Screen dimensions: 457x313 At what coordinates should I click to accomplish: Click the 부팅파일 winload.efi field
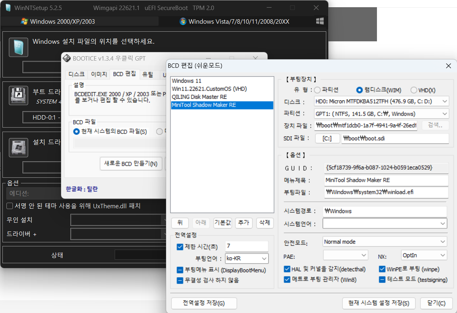pyautogui.click(x=386, y=192)
